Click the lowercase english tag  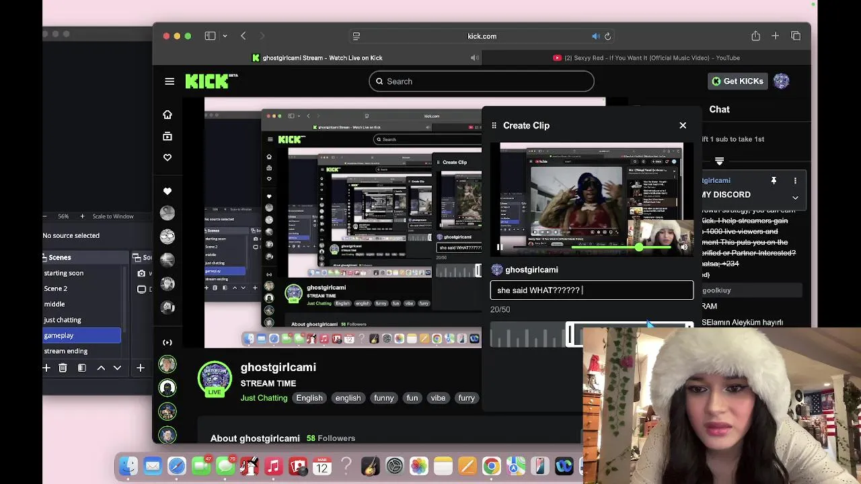pyautogui.click(x=348, y=398)
